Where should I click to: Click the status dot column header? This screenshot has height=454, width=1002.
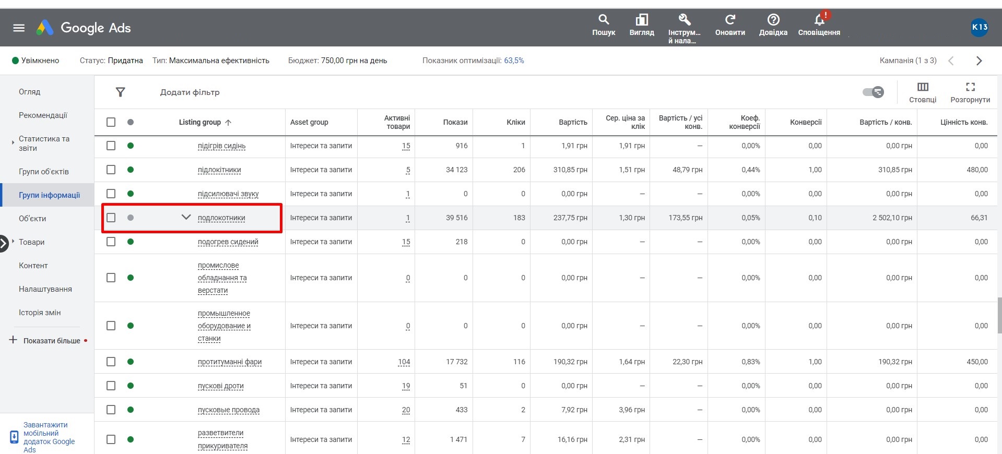[x=131, y=122]
